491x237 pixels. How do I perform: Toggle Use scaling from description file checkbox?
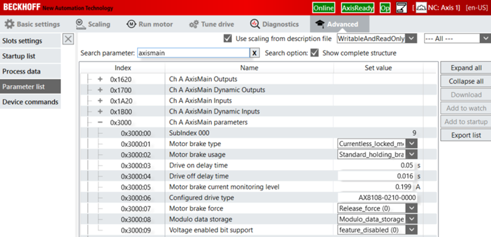click(x=228, y=38)
